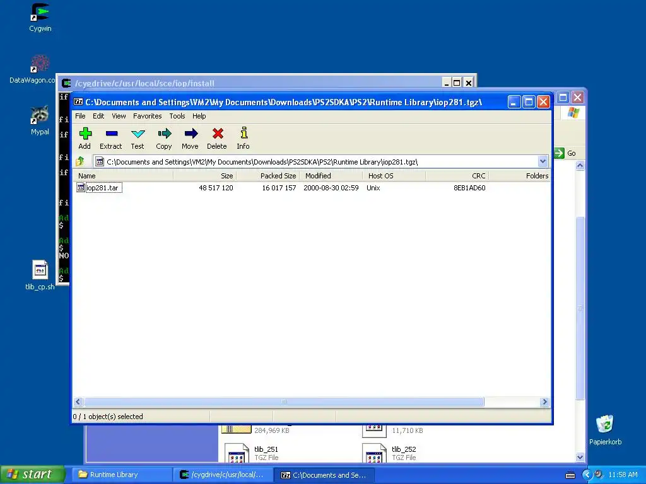Run Test on the archive
Image resolution: width=646 pixels, height=484 pixels.
point(138,134)
